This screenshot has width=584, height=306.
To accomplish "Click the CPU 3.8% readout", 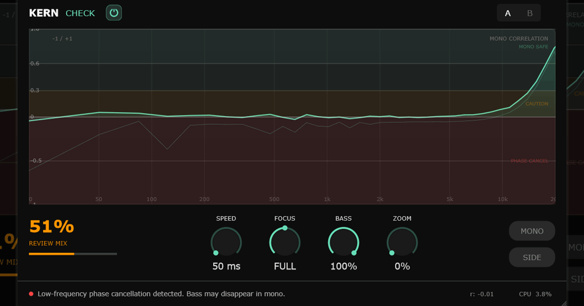I will click(535, 294).
